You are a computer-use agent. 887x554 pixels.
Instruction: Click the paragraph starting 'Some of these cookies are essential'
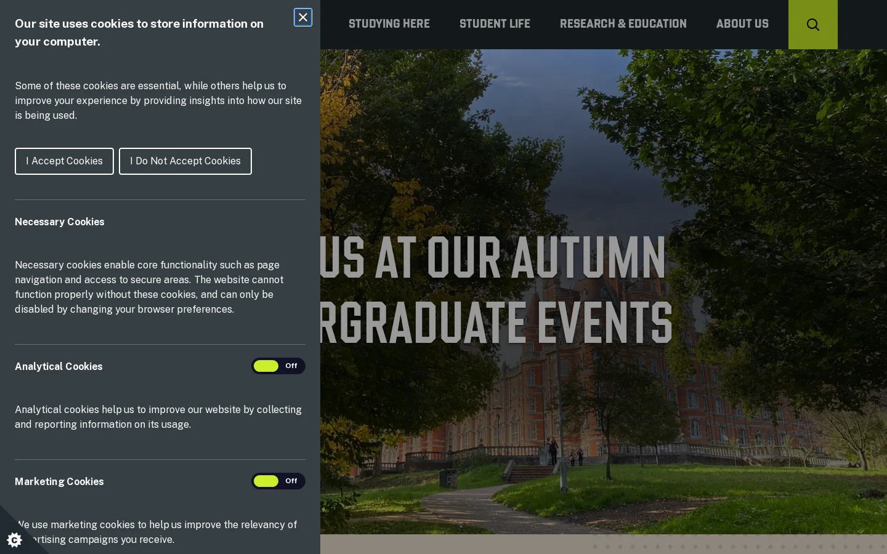coord(158,100)
